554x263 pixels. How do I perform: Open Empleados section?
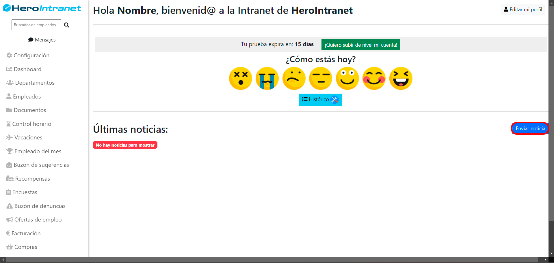23,97
